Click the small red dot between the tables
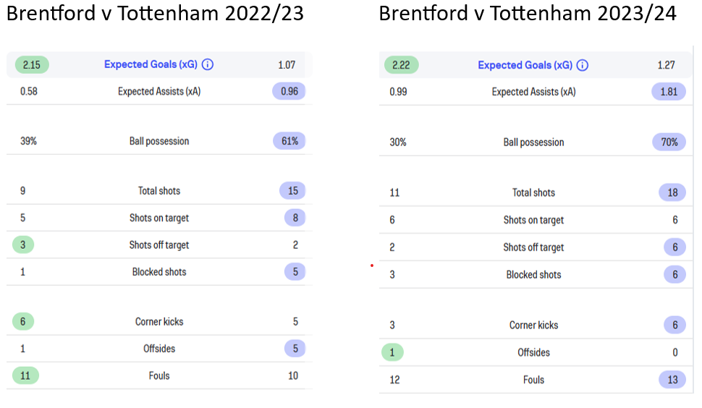Screen dimensions: 702x408 click(x=371, y=265)
